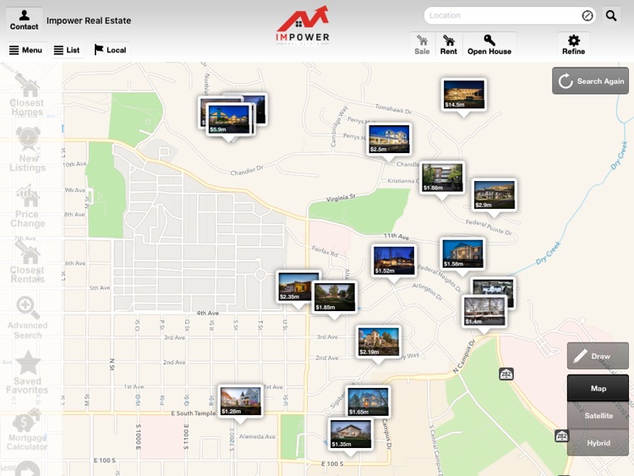Switch to Map view type
The width and height of the screenshot is (634, 476).
point(598,388)
